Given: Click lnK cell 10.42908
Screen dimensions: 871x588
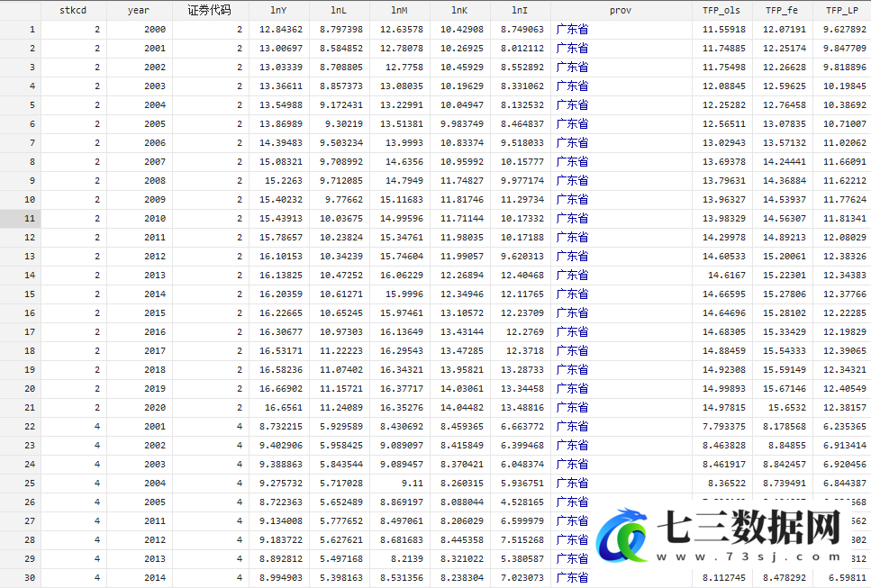Looking at the screenshot, I should click(x=461, y=30).
